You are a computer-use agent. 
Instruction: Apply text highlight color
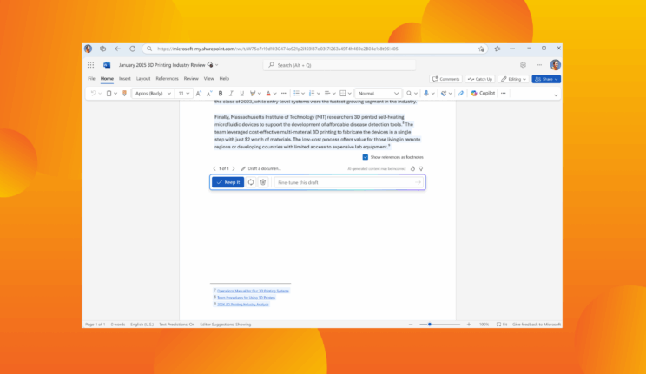[253, 94]
